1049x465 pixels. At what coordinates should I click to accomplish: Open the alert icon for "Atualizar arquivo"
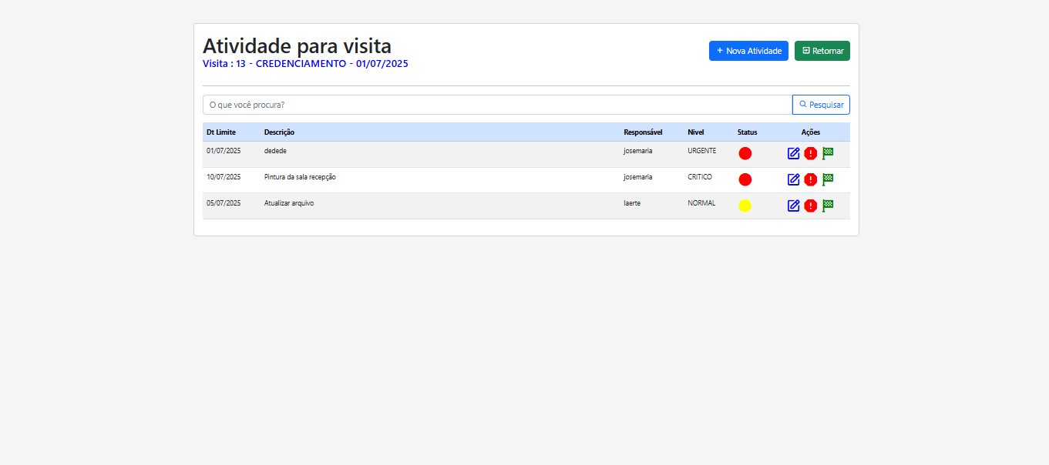[810, 206]
